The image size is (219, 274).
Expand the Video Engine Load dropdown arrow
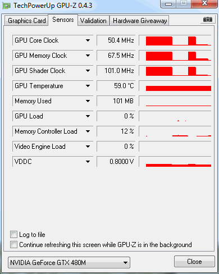[88, 147]
